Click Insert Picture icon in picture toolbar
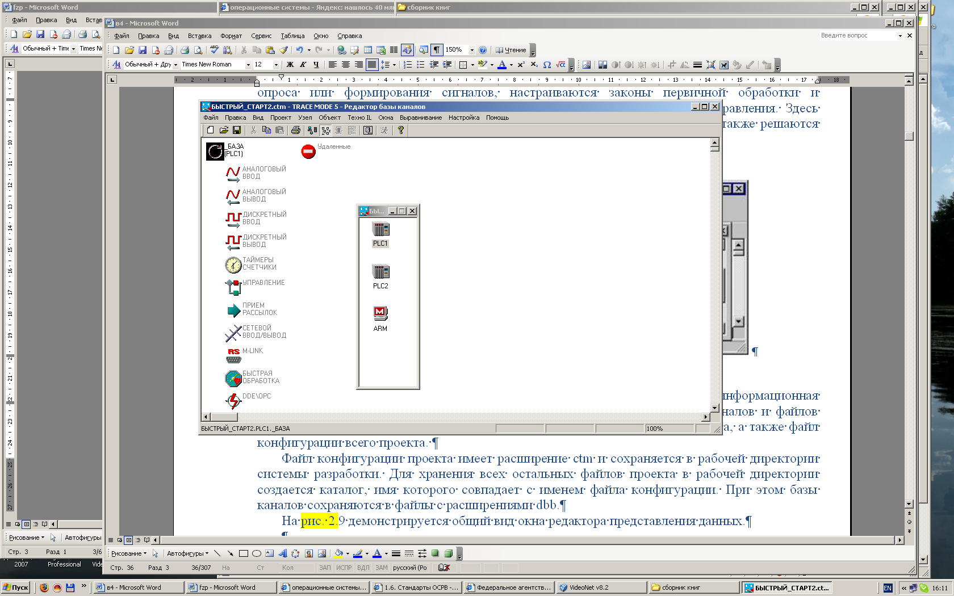Image resolution: width=954 pixels, height=596 pixels. pyautogui.click(x=587, y=65)
